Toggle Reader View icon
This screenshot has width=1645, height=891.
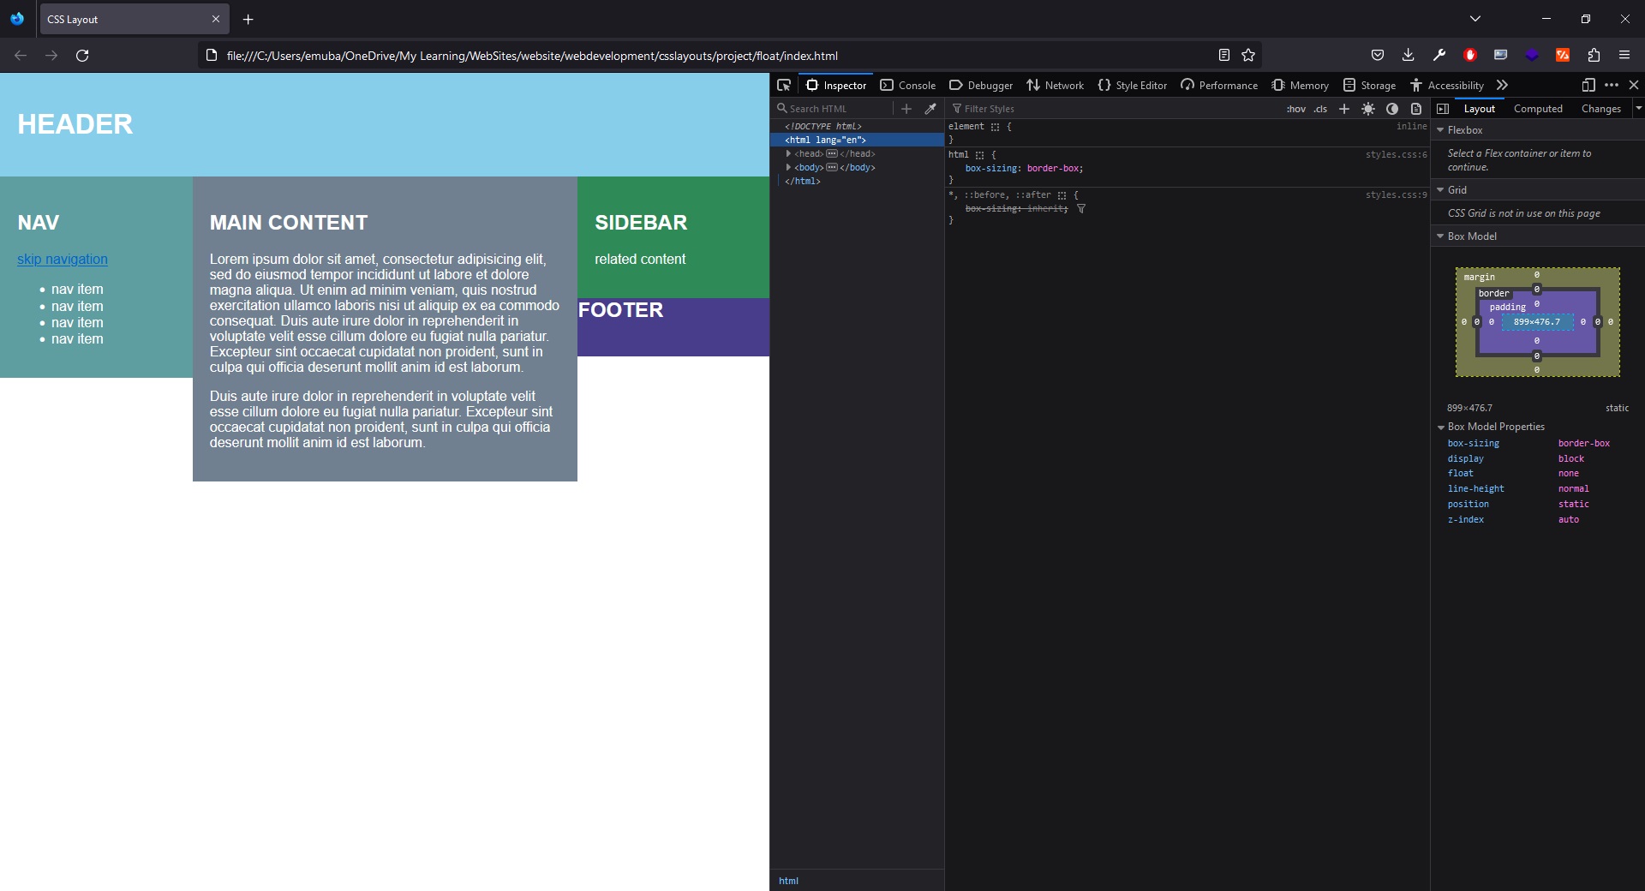pos(1223,55)
